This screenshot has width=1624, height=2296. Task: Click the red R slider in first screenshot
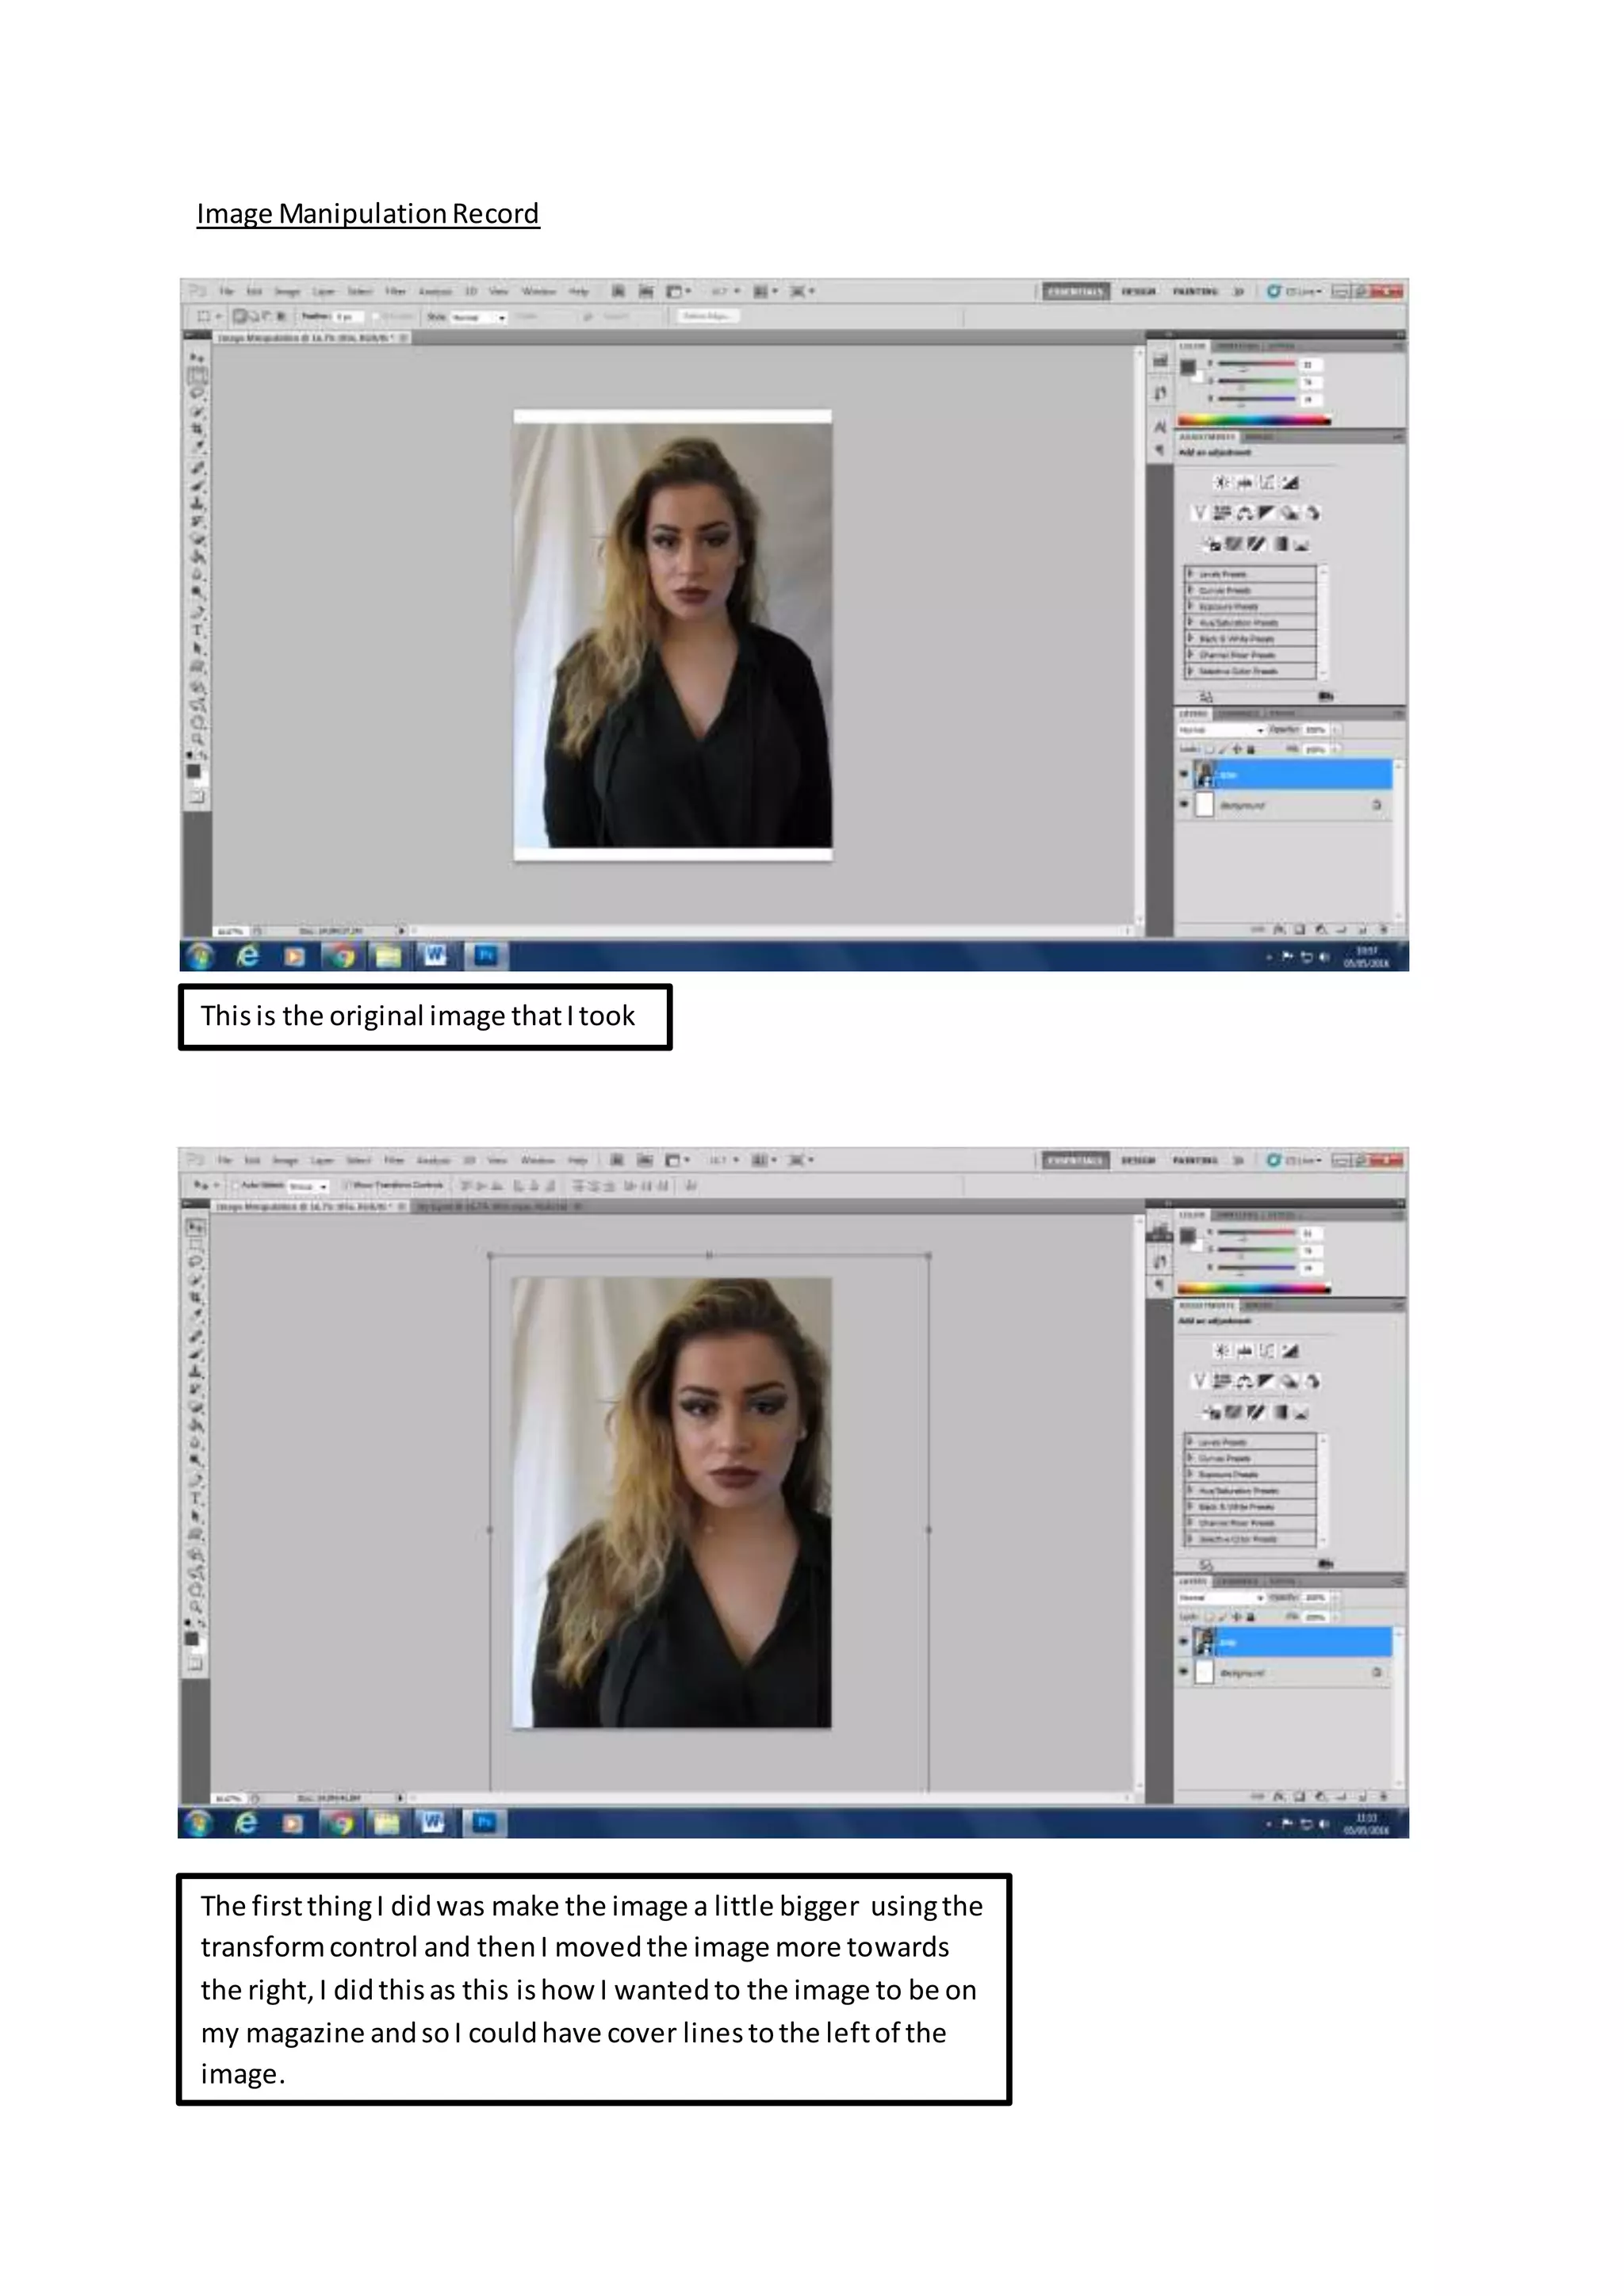point(1257,364)
